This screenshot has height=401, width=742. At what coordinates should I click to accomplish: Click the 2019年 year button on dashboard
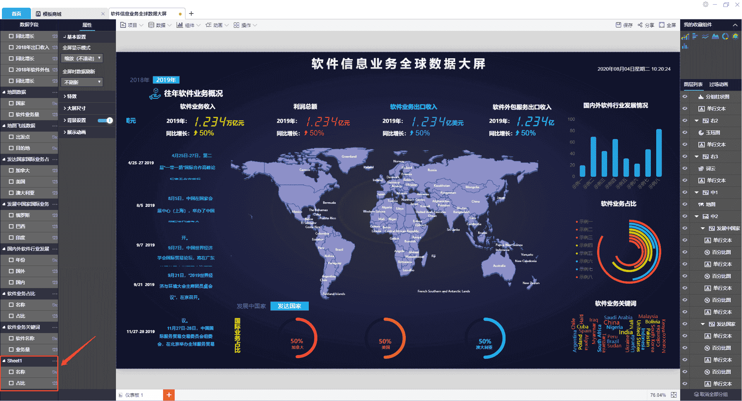pyautogui.click(x=166, y=80)
